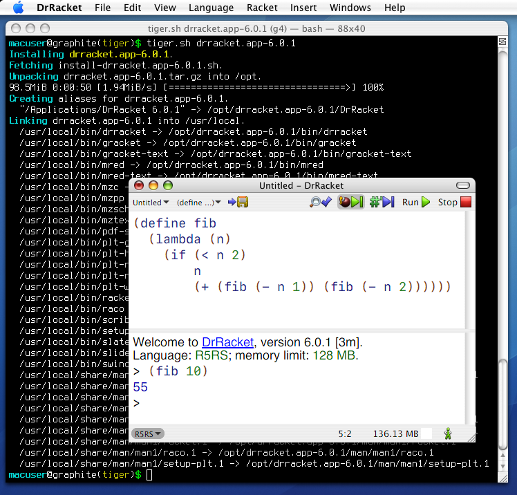Click the green garbage collection running-man icon
This screenshot has width=517, height=495.
click(x=448, y=433)
